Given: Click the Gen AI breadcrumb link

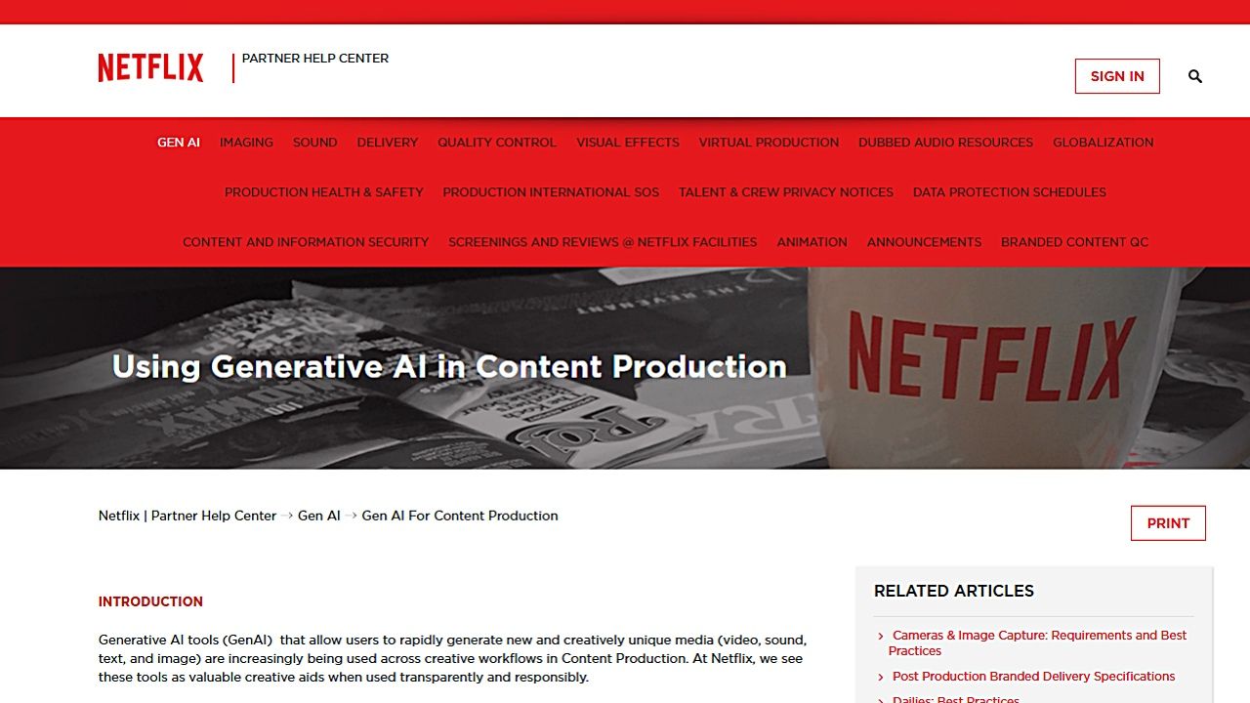Looking at the screenshot, I should point(319,516).
